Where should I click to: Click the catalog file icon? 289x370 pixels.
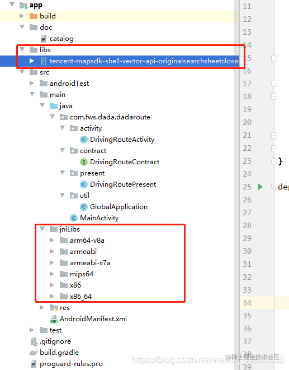pyautogui.click(x=44, y=39)
